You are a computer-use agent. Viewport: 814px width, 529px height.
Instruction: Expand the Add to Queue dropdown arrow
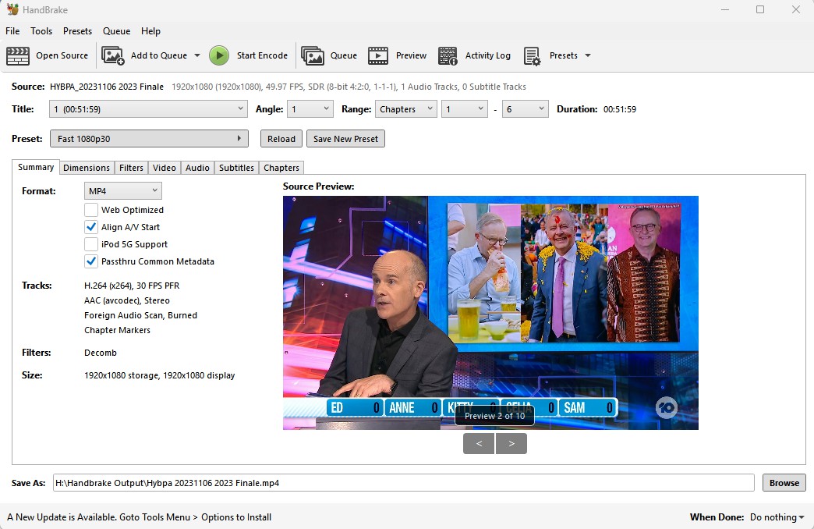[x=197, y=55]
